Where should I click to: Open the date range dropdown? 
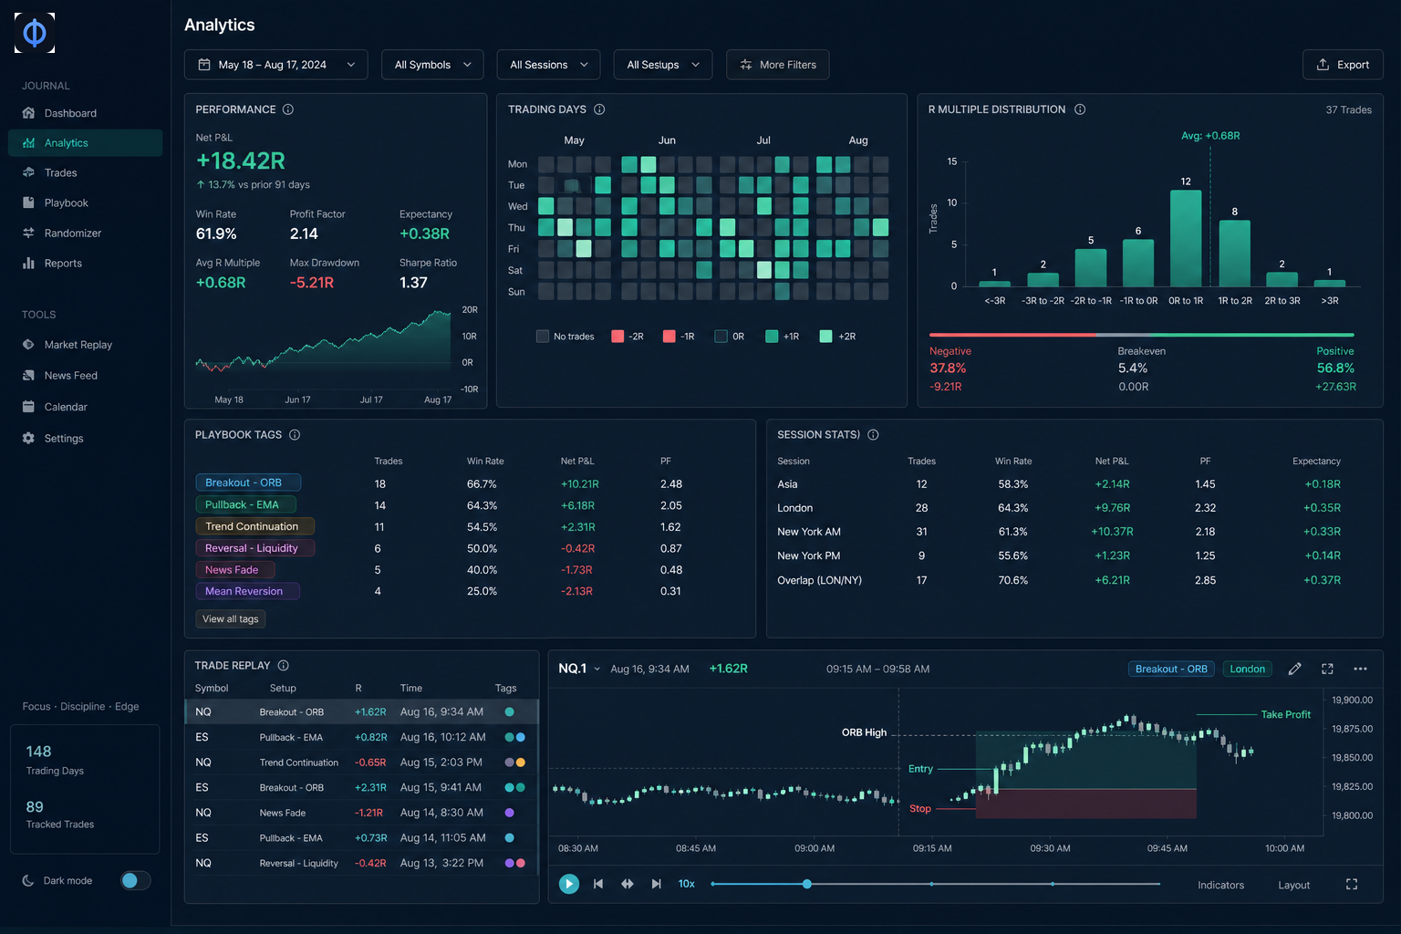click(276, 65)
